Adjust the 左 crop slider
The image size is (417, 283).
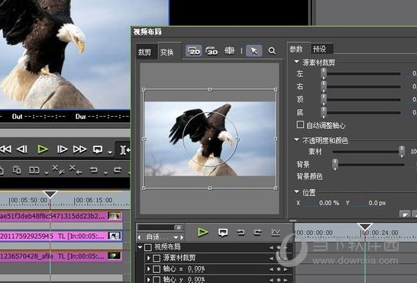(323, 73)
